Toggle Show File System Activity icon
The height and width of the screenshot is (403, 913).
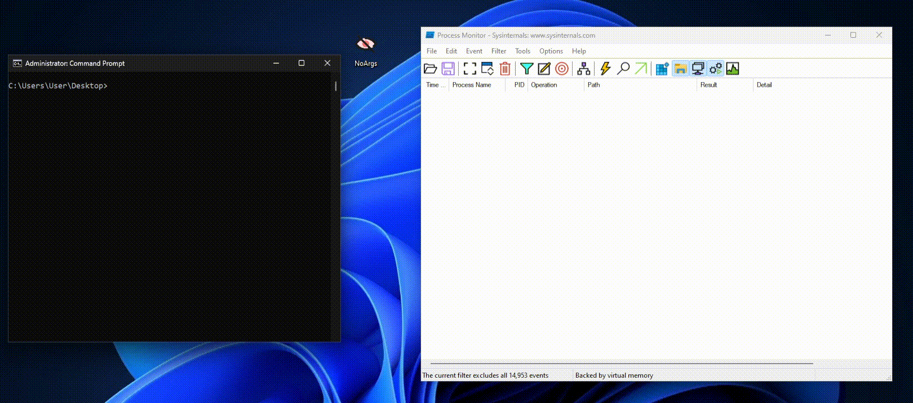[680, 69]
